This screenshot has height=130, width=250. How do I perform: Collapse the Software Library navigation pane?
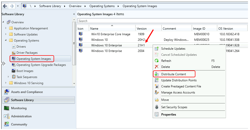74,14
